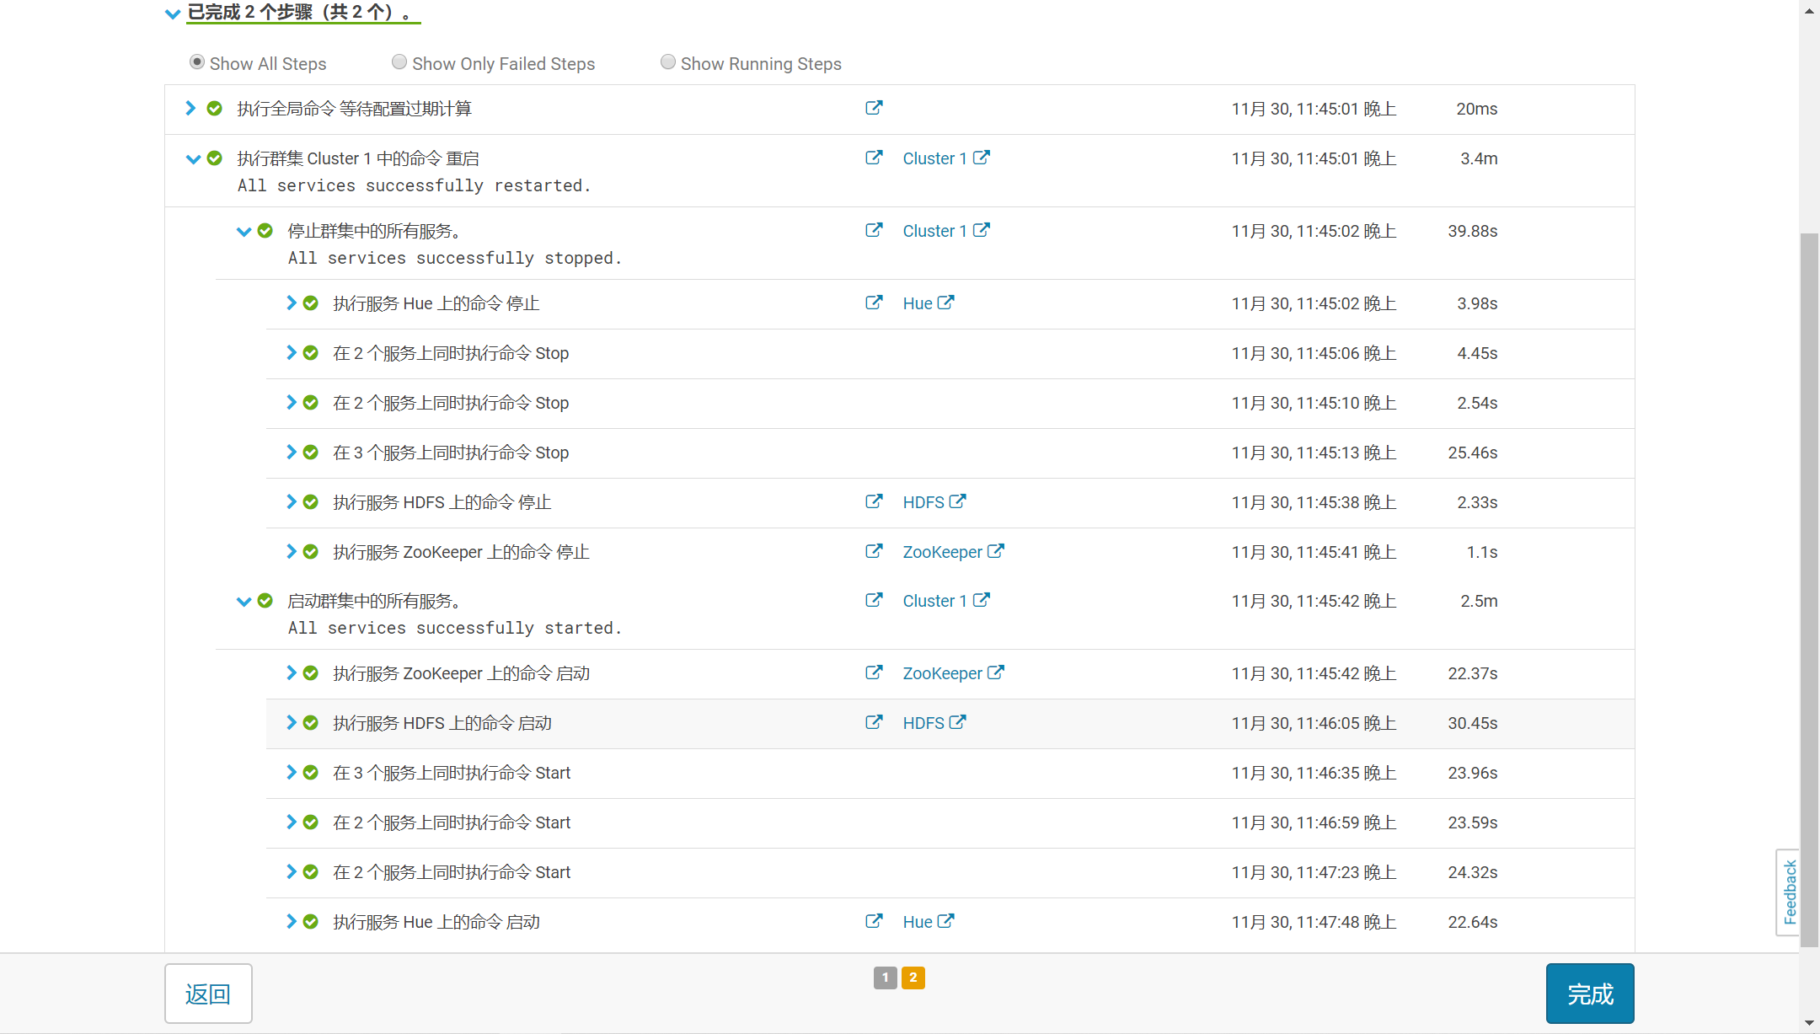Screen dimensions: 1820x1034
Task: Select Show All Steps radio button
Action: 197,62
